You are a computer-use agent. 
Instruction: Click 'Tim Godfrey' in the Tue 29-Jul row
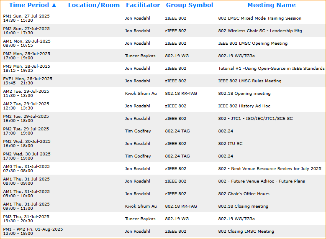point(138,131)
